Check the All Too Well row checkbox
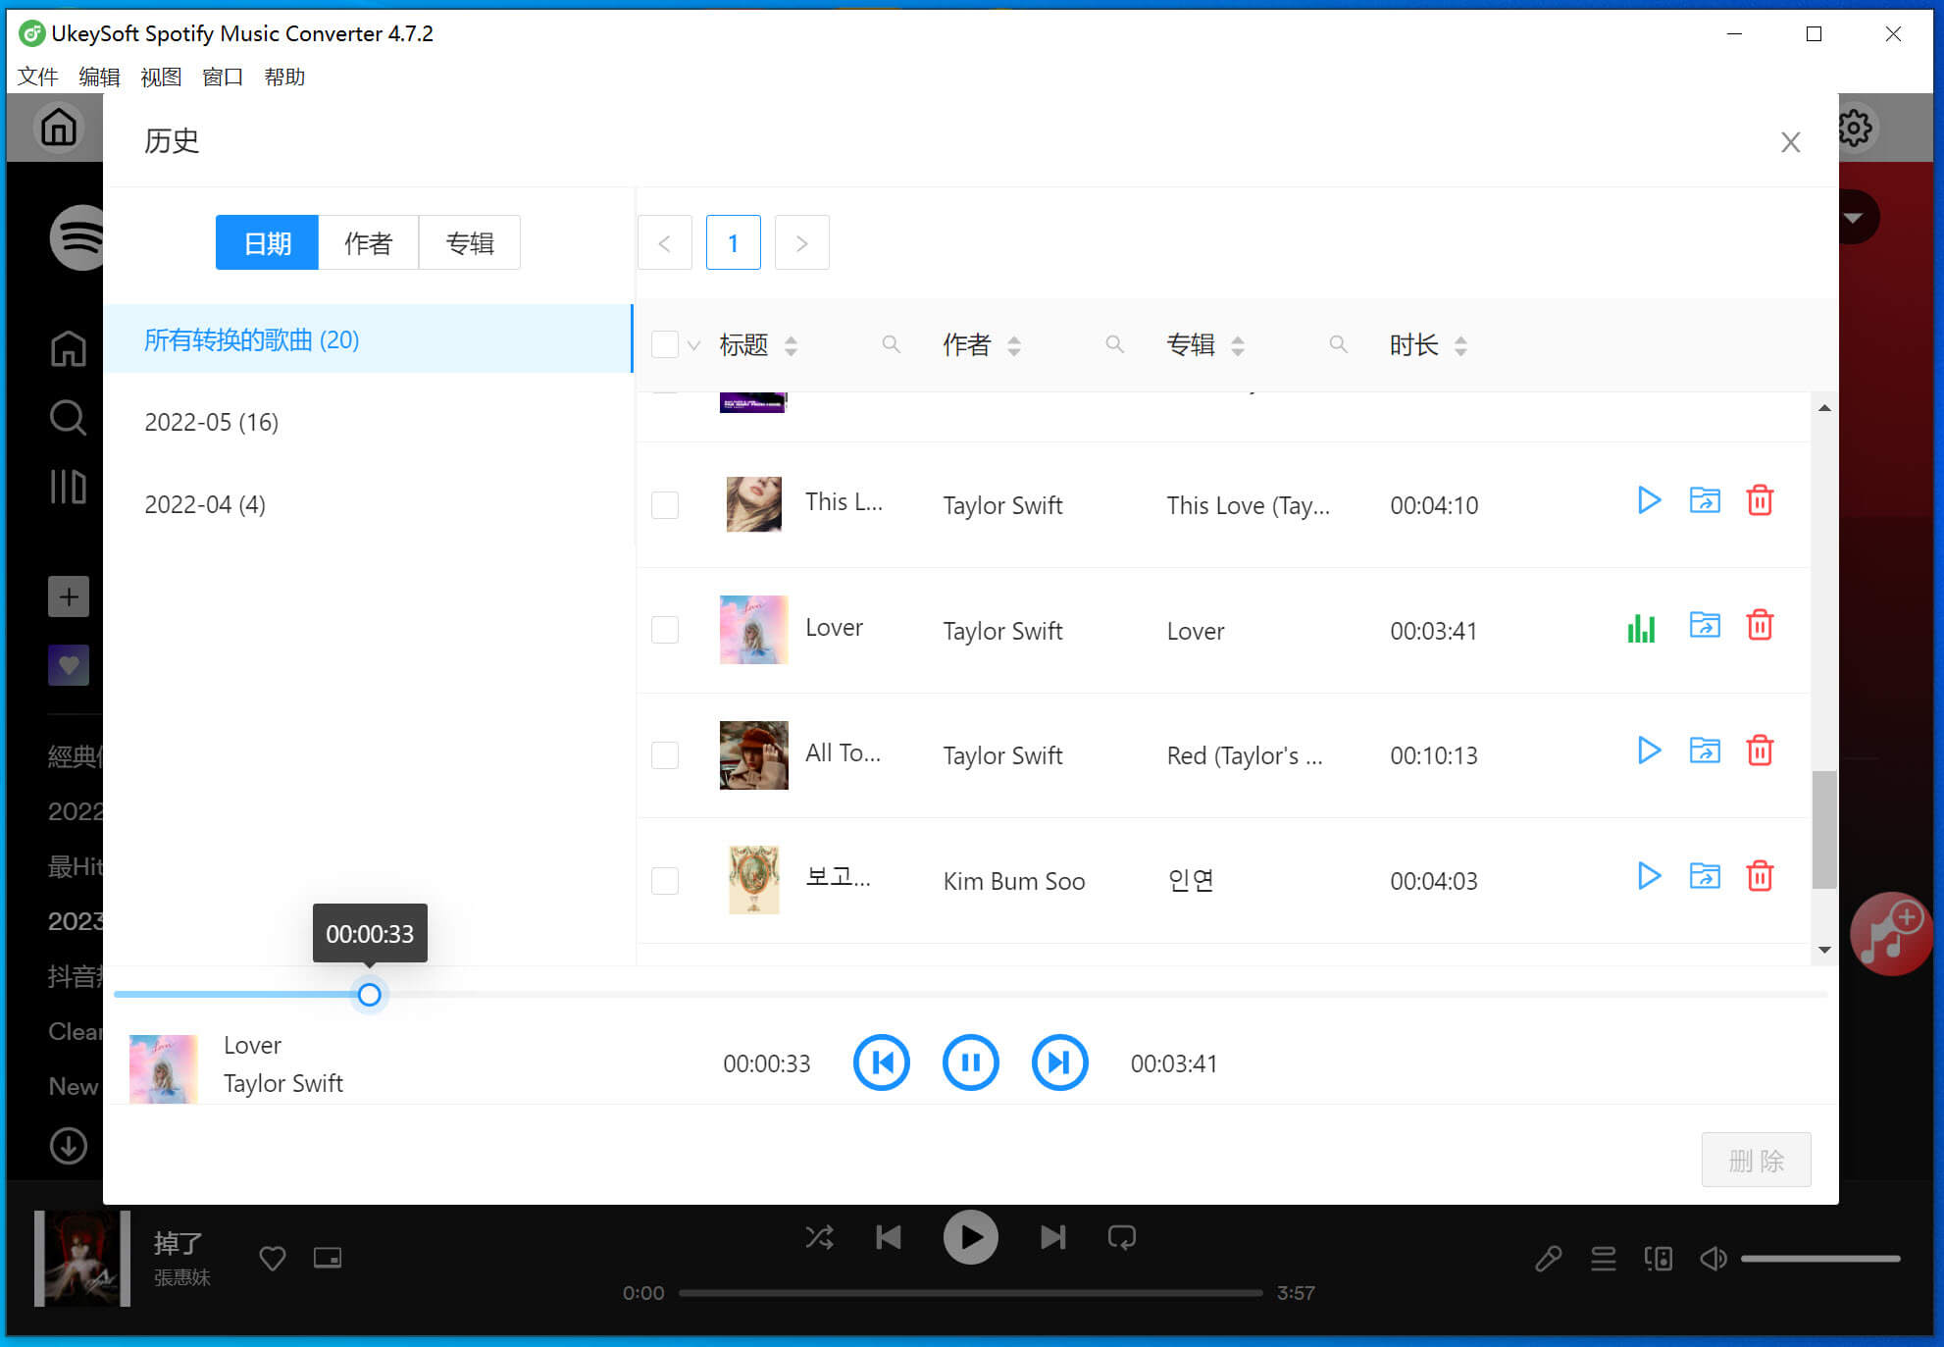1944x1347 pixels. click(x=665, y=754)
